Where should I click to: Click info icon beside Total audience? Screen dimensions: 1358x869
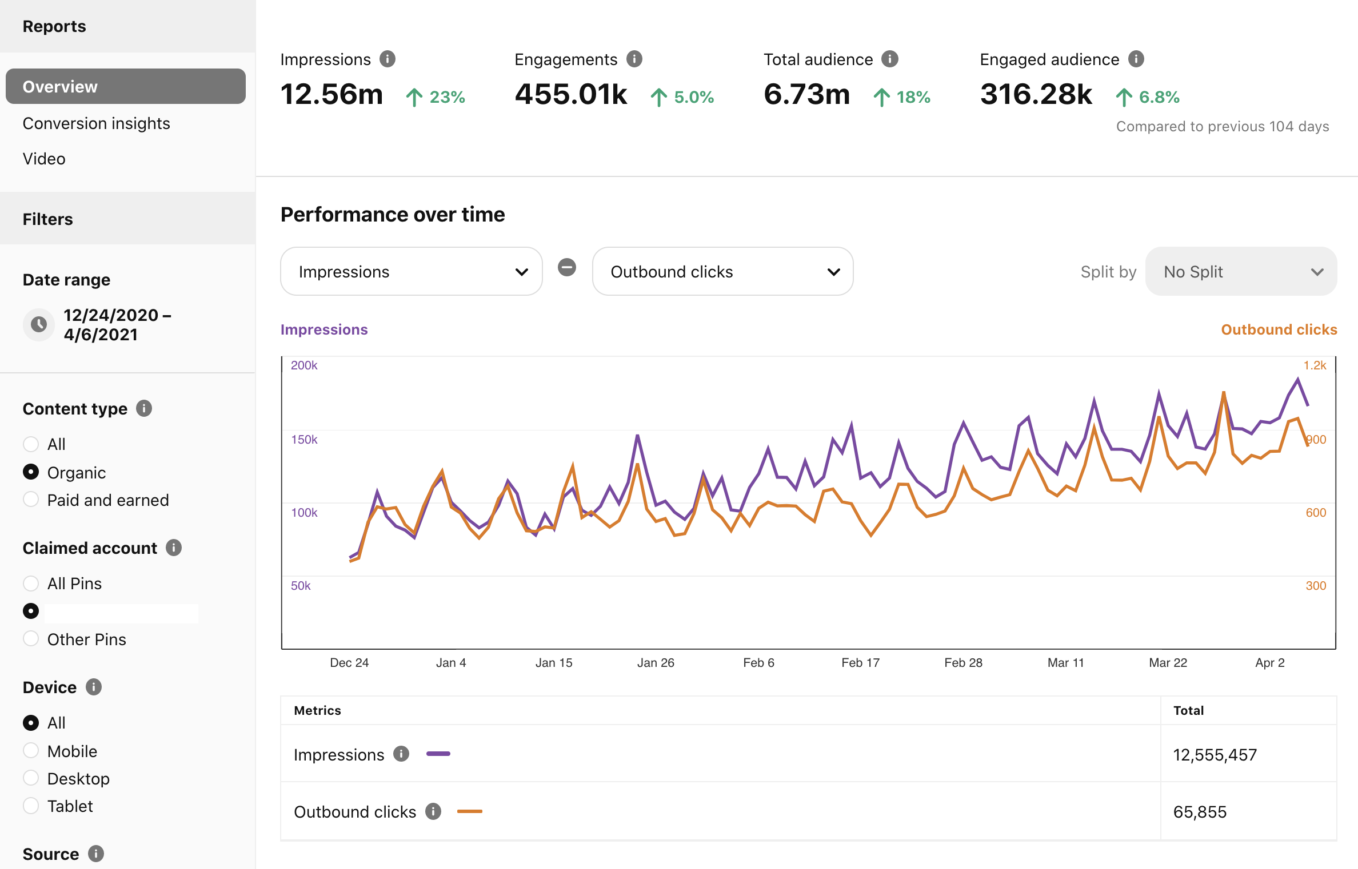890,59
